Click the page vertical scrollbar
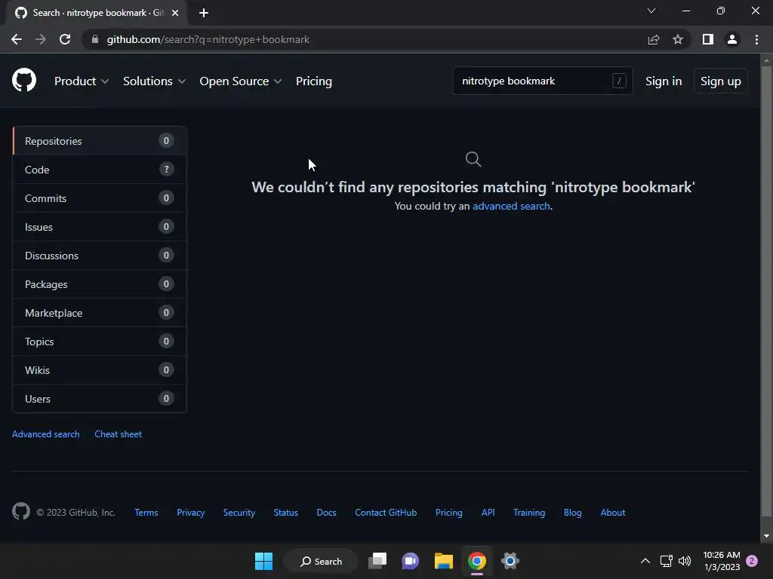Viewport: 773px width, 579px height. [x=766, y=290]
